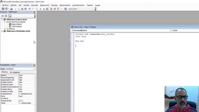
Task: Select the DisplayPageBreaks property row
Action: point(18,77)
